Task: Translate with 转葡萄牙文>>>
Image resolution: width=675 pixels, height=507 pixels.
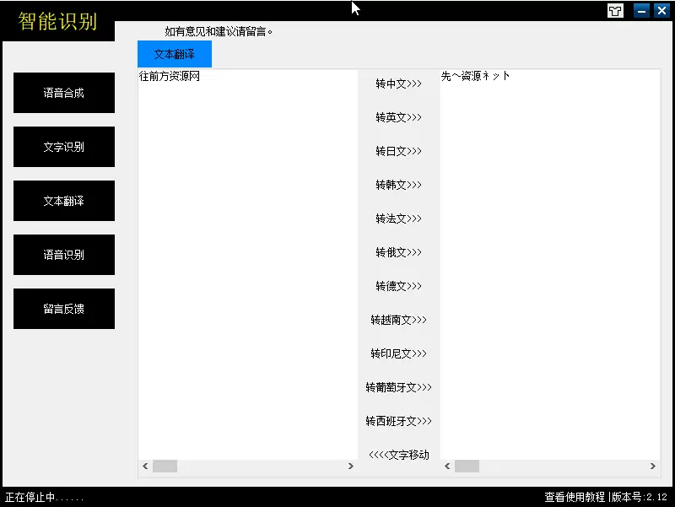Action: coord(398,387)
